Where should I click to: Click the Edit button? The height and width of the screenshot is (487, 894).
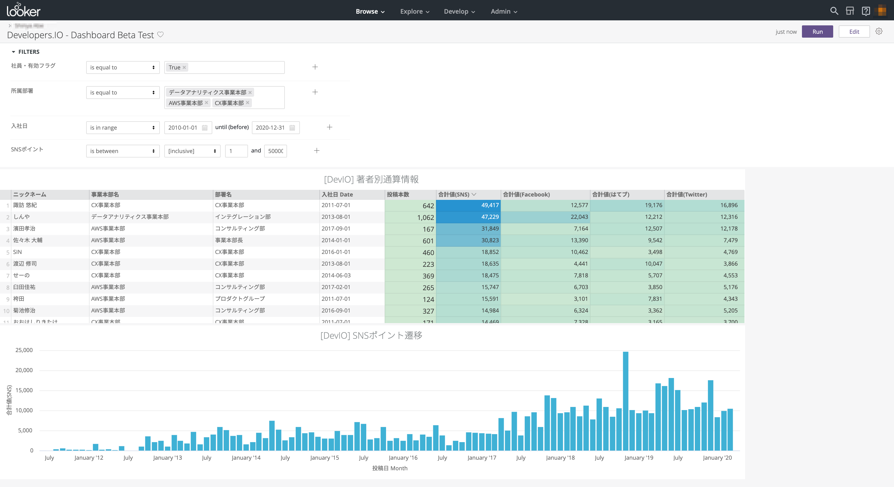coord(854,31)
